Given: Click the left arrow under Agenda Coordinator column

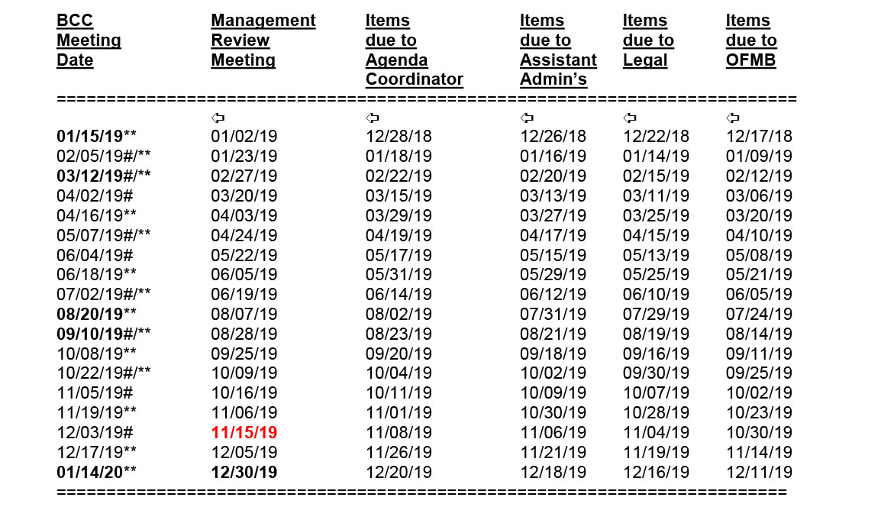Looking at the screenshot, I should click(373, 118).
